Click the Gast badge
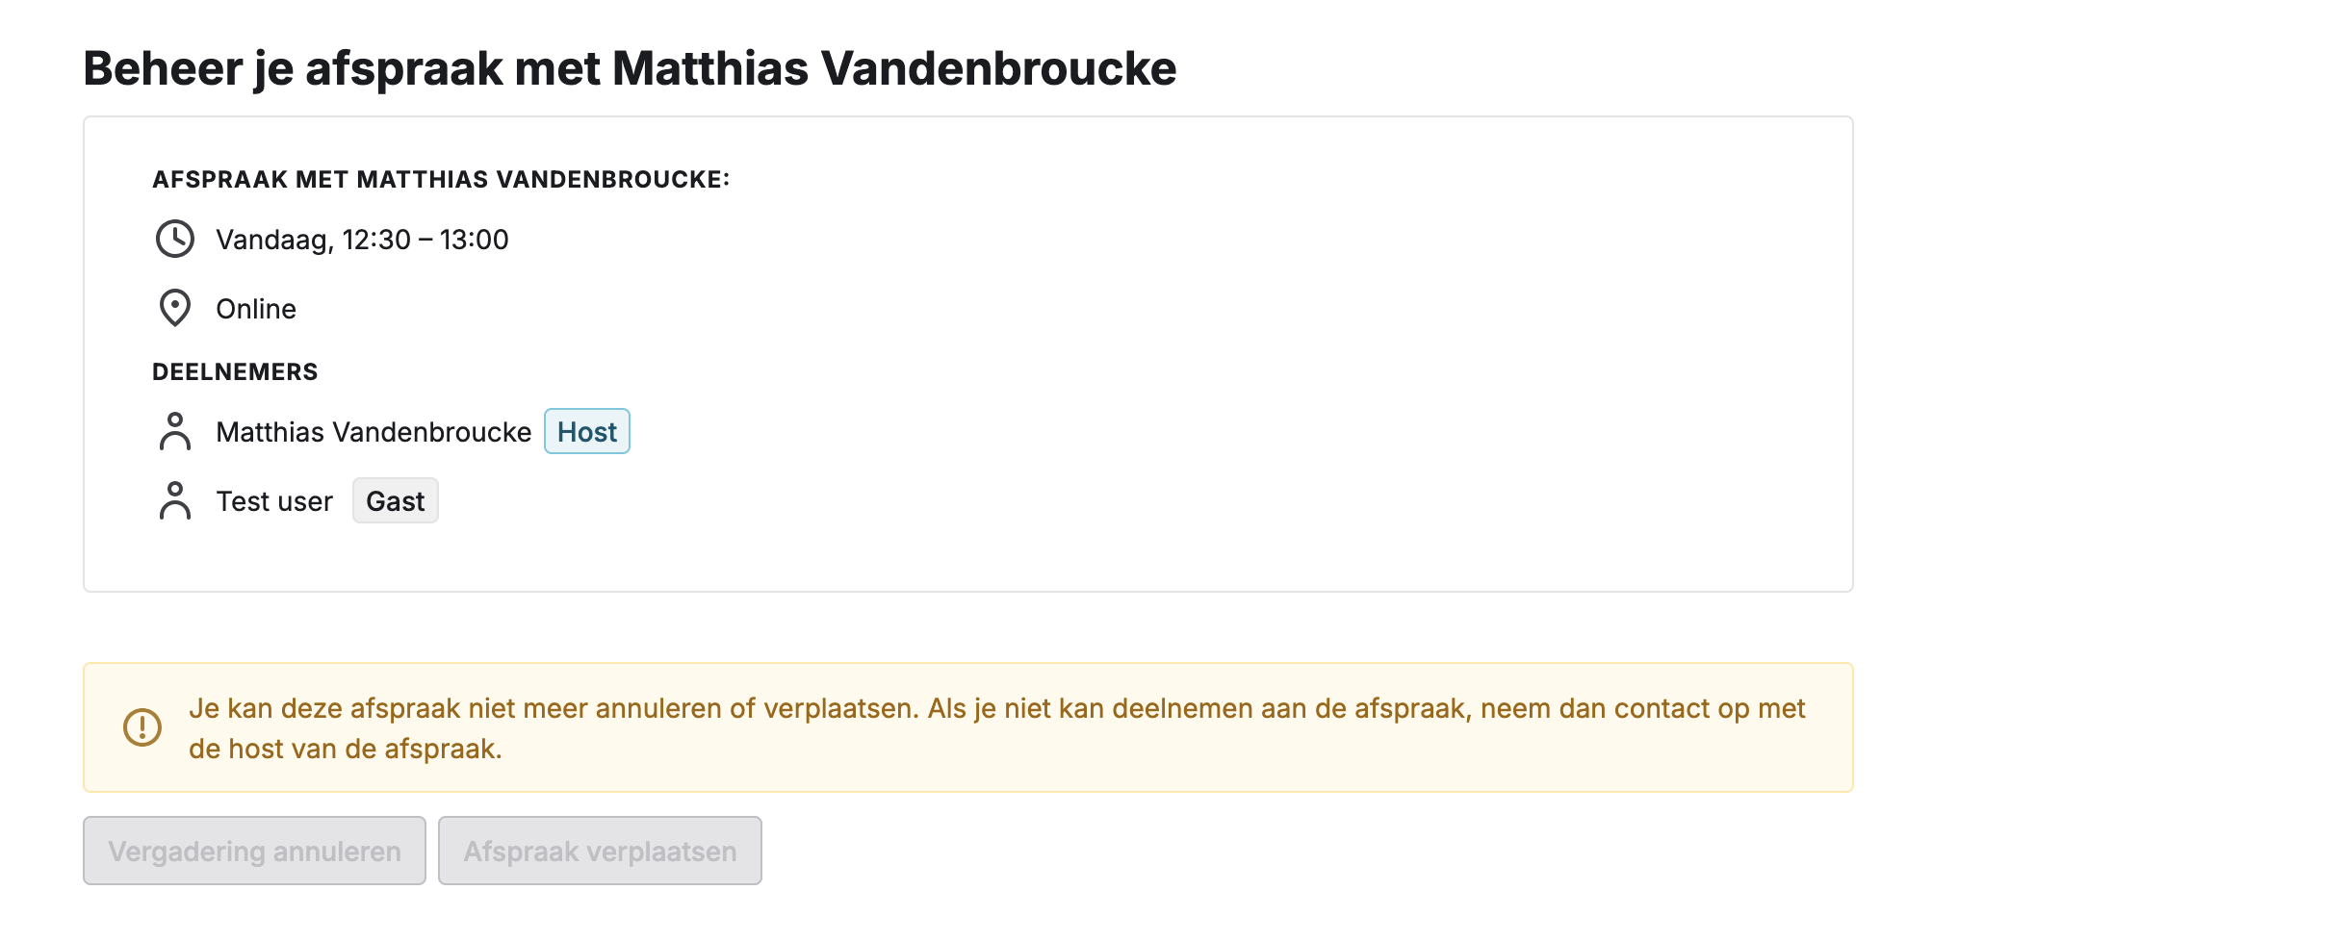Image resolution: width=2345 pixels, height=941 pixels. 396,500
